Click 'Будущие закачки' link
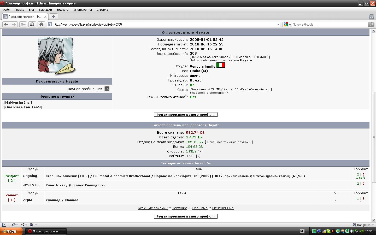The height and width of the screenshot is (235, 376). pos(152,208)
